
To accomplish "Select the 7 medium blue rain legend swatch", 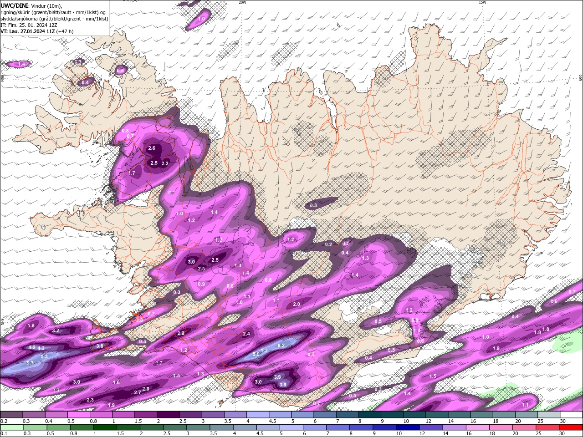I will [x=337, y=427].
